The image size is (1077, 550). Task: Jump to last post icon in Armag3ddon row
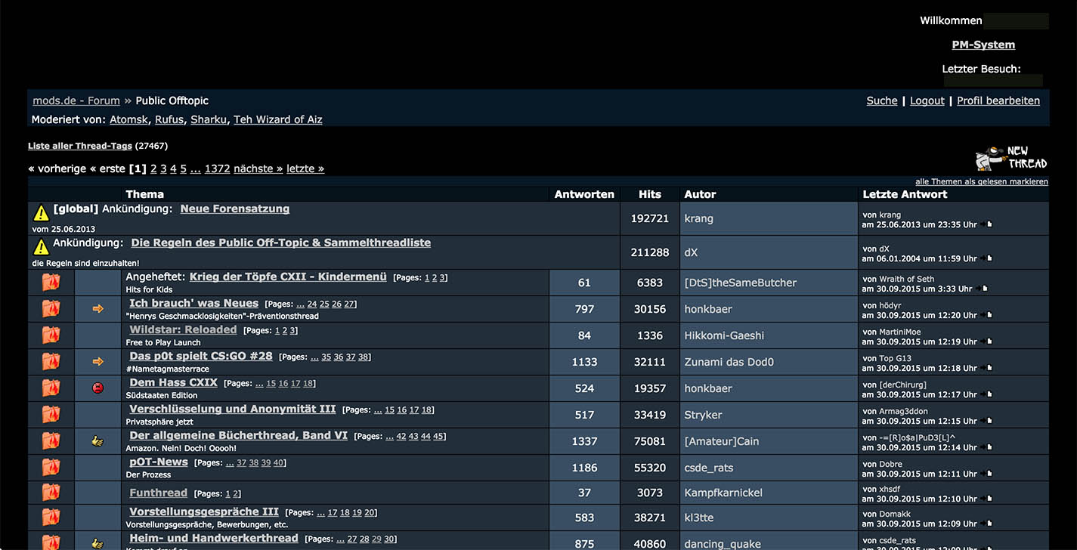point(986,421)
